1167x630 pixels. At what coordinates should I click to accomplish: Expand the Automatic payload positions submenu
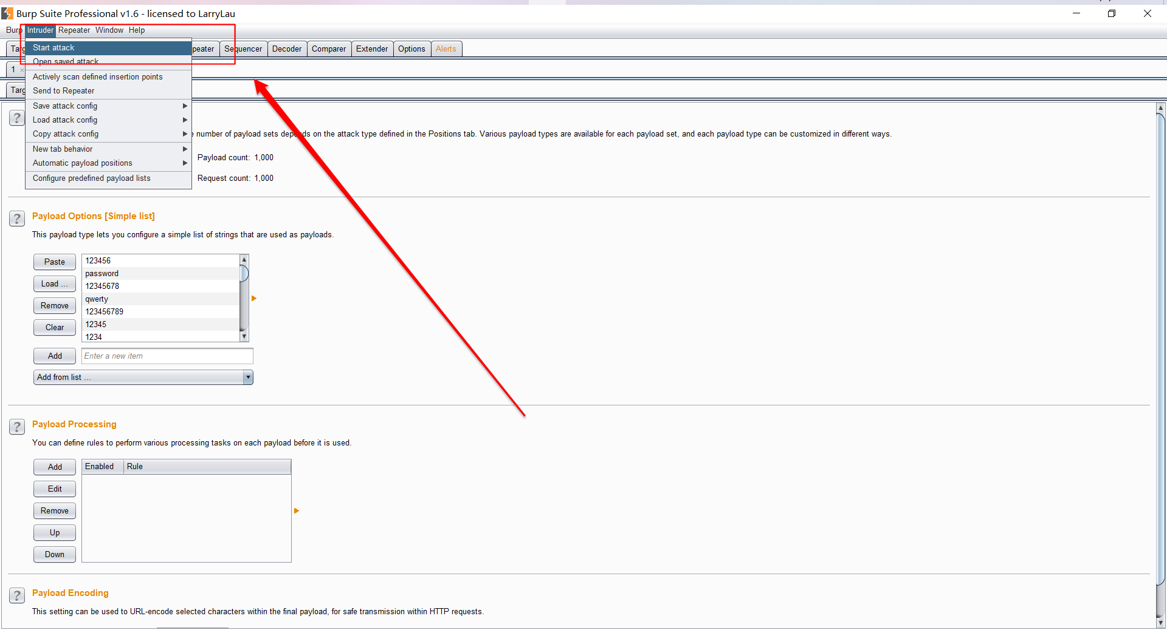(x=108, y=163)
